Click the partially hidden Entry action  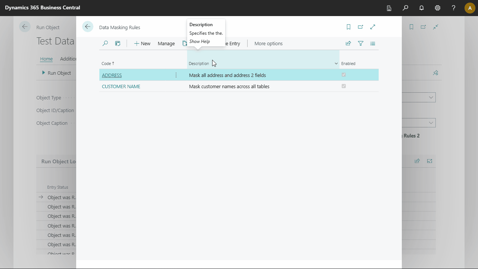[233, 43]
